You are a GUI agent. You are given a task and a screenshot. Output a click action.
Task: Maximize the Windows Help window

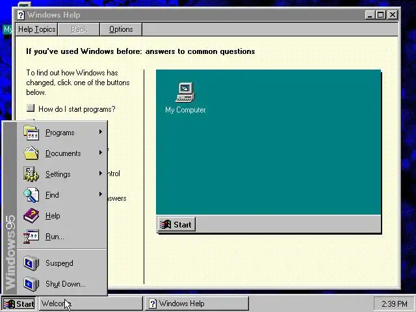[x=380, y=15]
